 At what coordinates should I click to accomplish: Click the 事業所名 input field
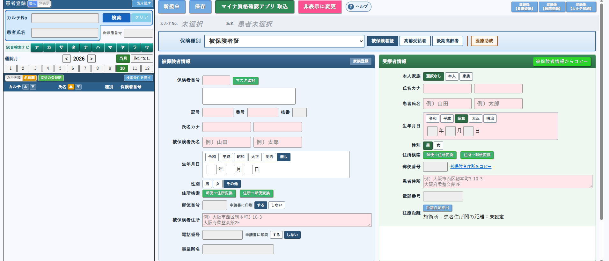click(238, 250)
